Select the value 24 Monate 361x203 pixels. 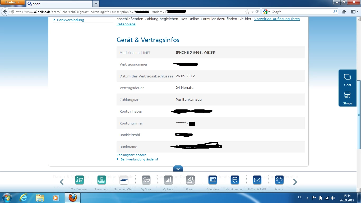[184, 88]
